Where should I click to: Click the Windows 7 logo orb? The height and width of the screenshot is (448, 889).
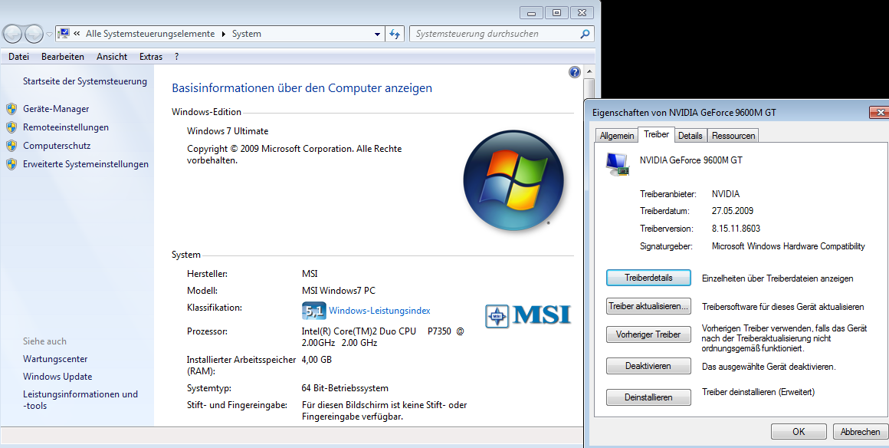click(x=513, y=180)
